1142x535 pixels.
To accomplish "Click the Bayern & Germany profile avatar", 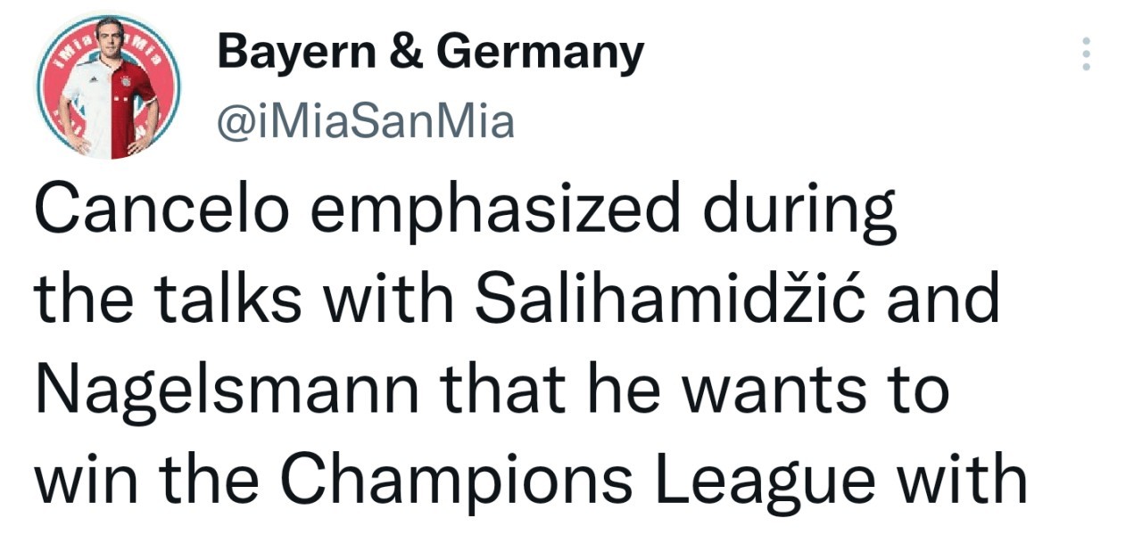I will point(108,87).
